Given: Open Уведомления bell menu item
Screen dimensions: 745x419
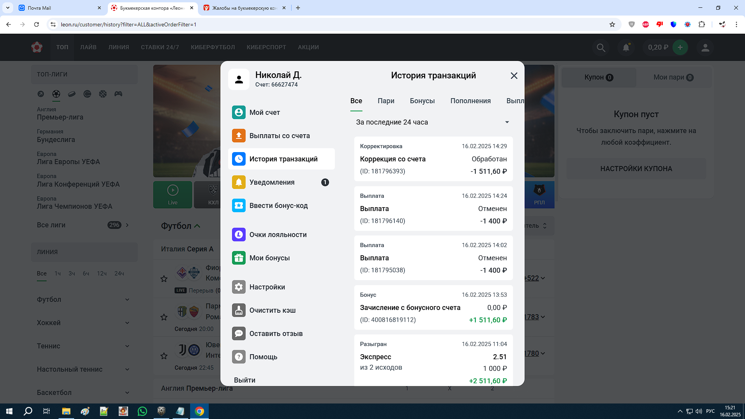Looking at the screenshot, I should (x=281, y=182).
